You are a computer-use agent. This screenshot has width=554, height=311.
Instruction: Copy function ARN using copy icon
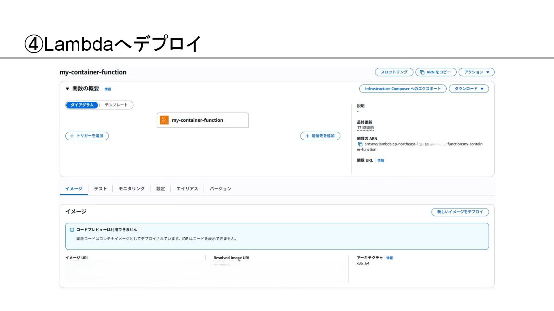tap(360, 144)
